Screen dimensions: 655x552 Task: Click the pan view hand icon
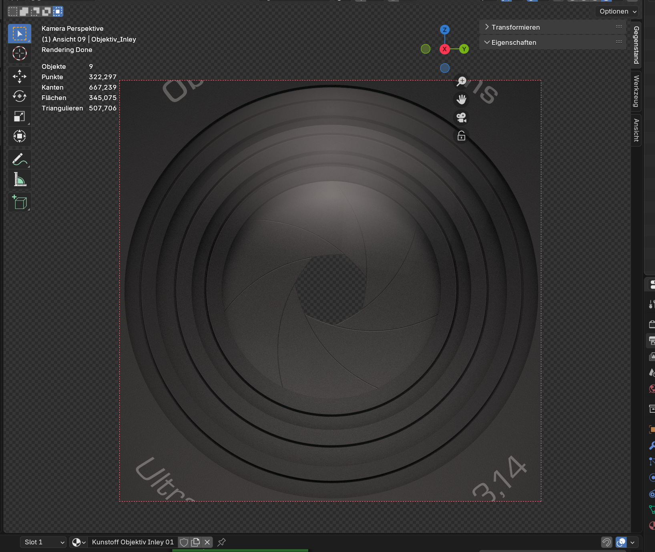[x=461, y=99]
